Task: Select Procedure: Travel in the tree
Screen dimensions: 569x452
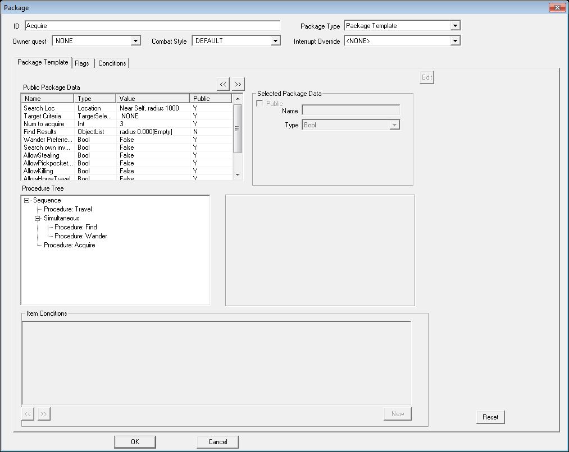Action: [x=68, y=209]
